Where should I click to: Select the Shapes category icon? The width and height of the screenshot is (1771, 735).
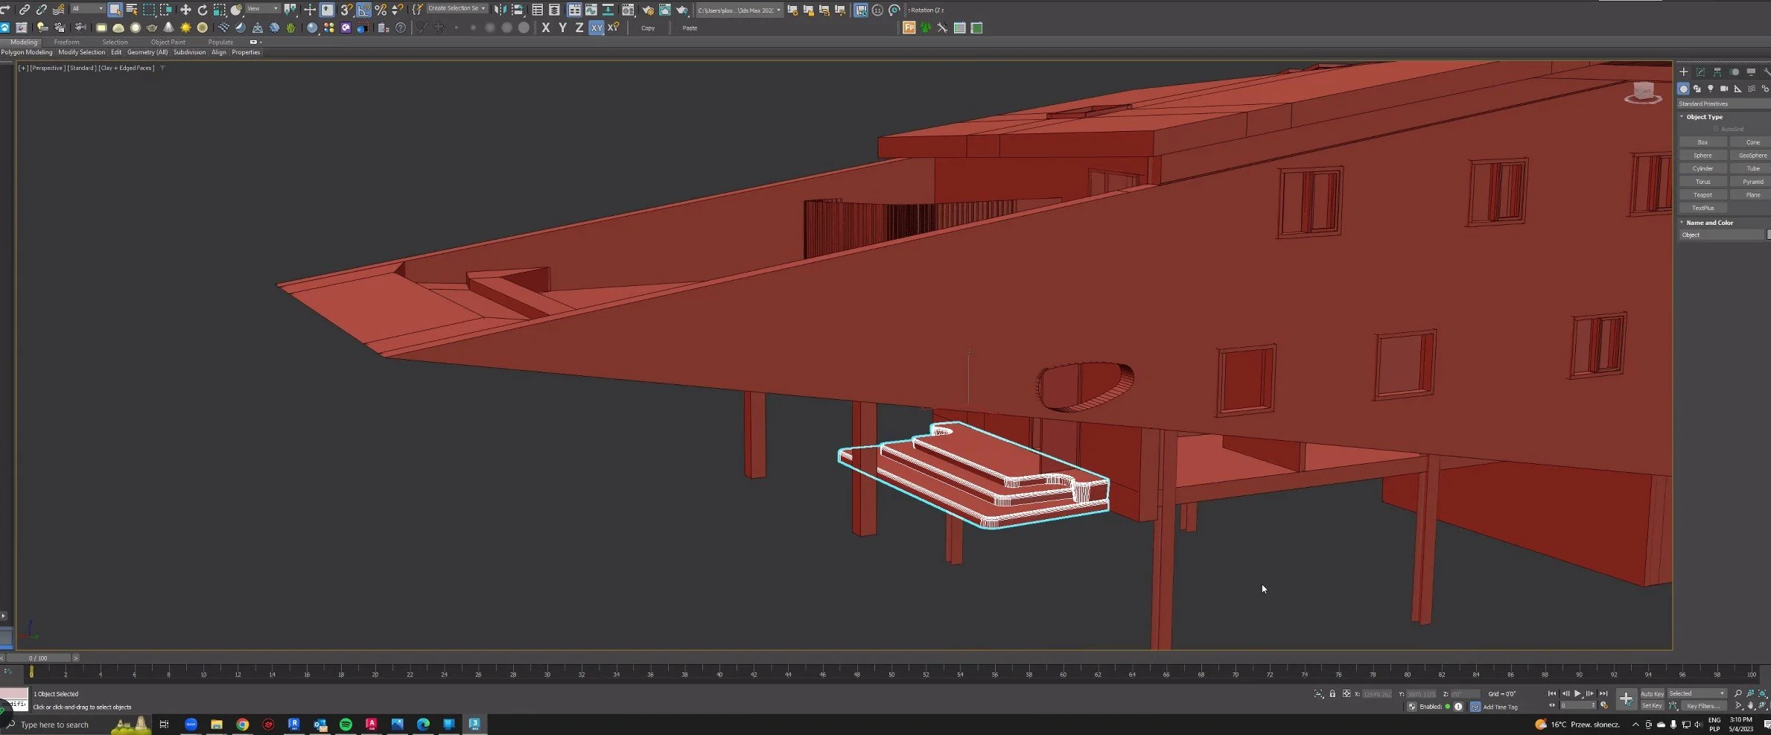(1697, 89)
